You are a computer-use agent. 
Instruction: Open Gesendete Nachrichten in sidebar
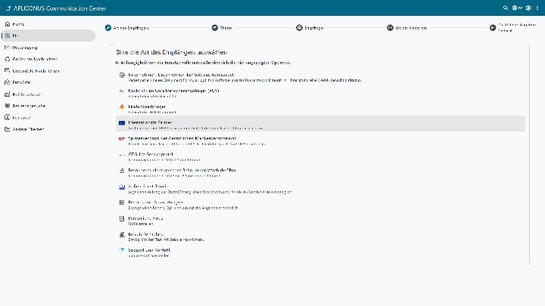coord(48,70)
